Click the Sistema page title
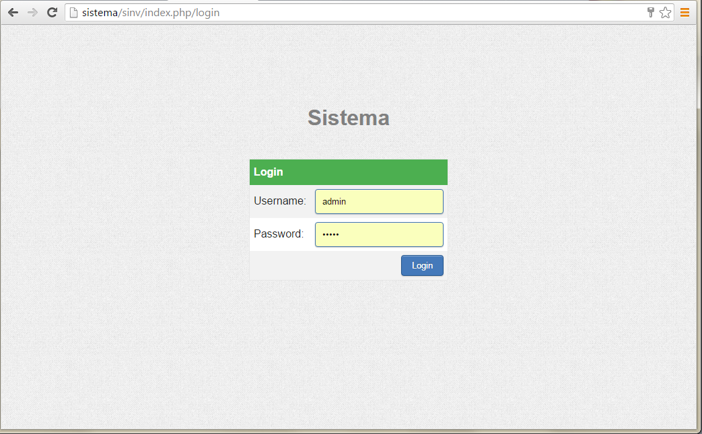Screen dimensions: 702x434 (348, 117)
